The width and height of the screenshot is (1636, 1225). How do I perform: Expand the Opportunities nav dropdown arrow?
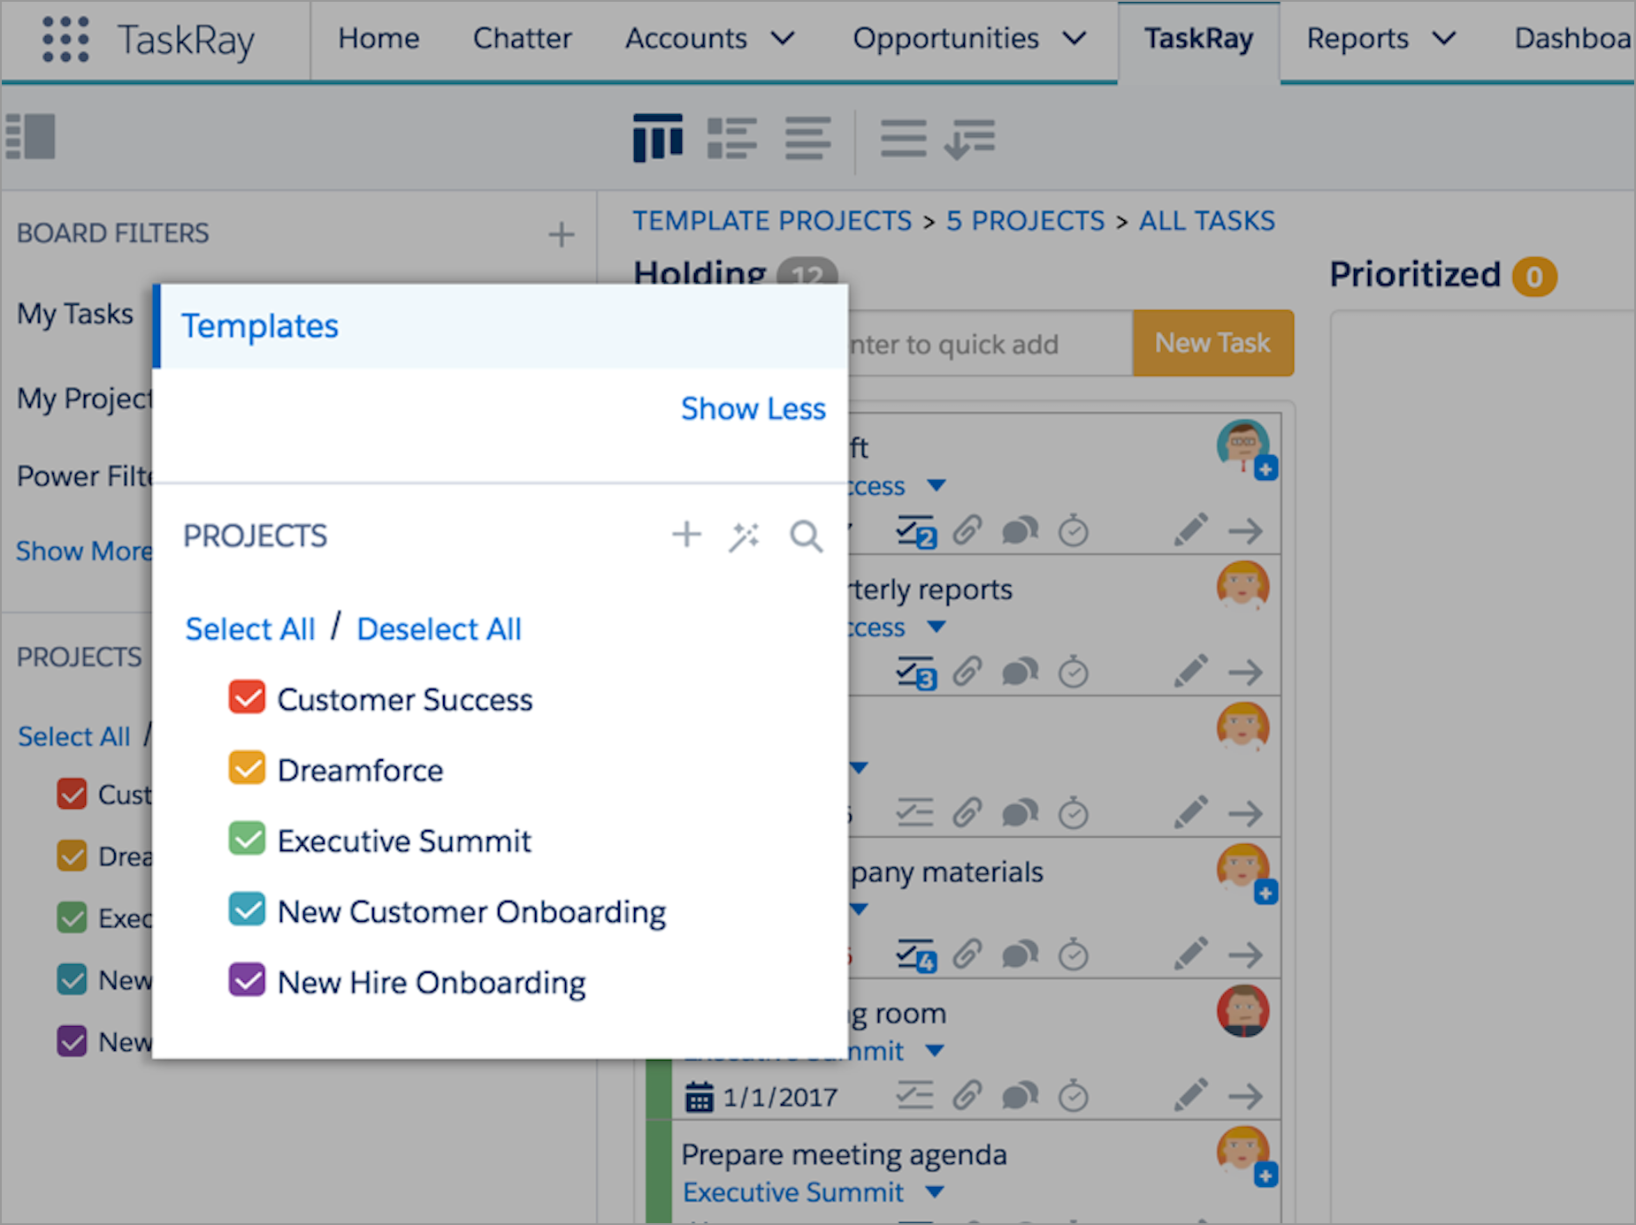1074,39
